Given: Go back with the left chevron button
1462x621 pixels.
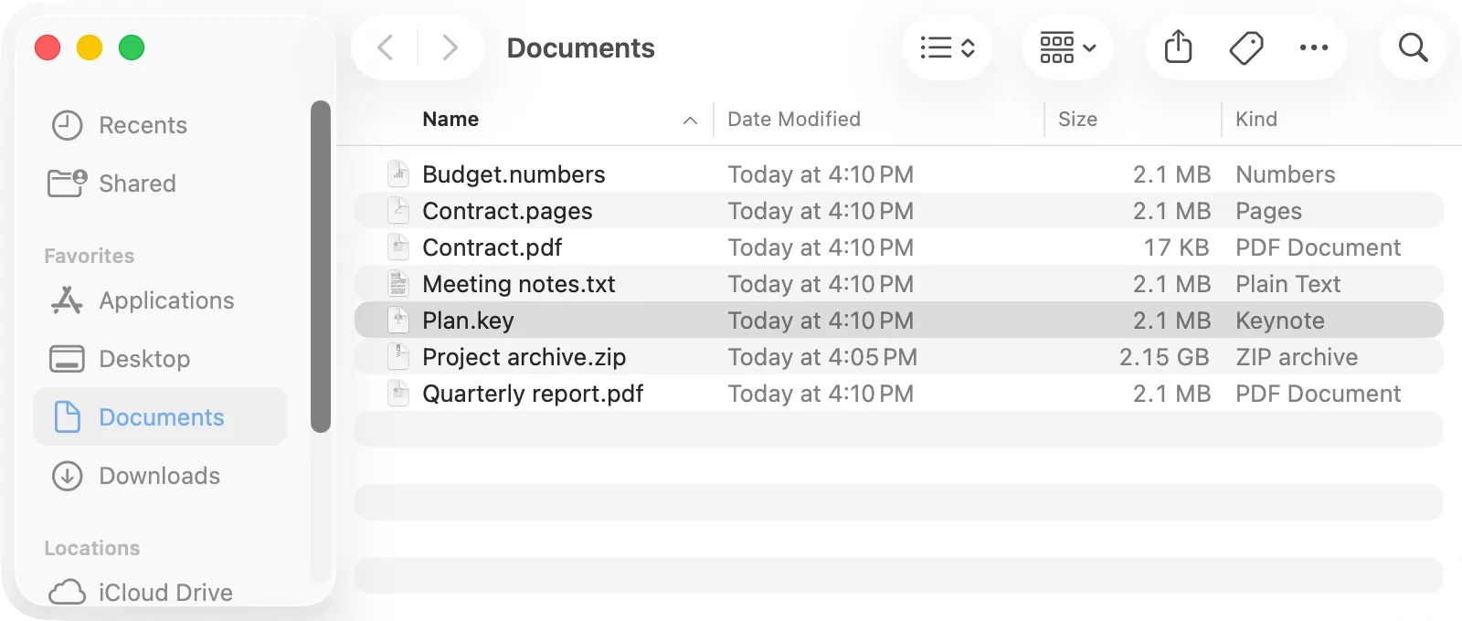Looking at the screenshot, I should pyautogui.click(x=386, y=47).
